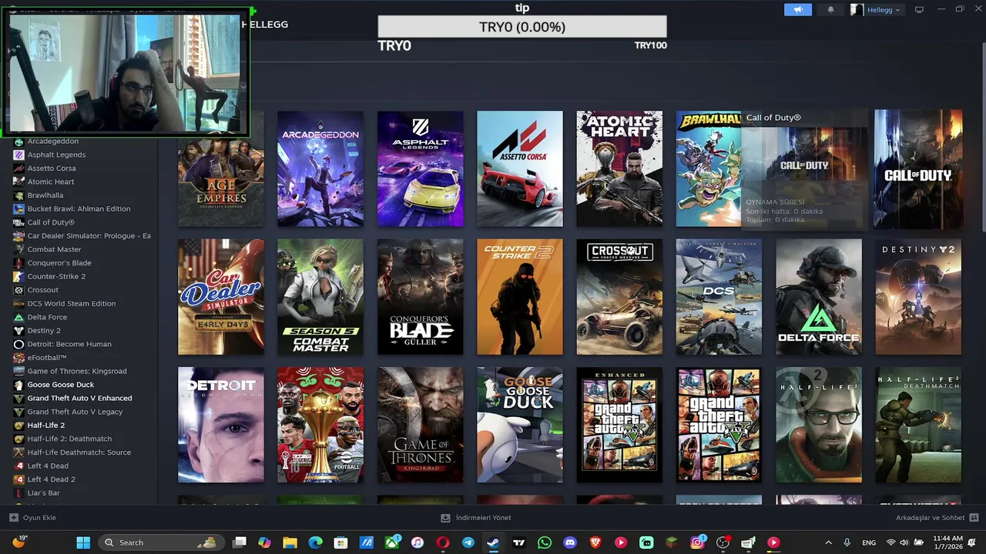This screenshot has height=554, width=986.
Task: Open Conqueror's Blade cover in grid
Action: [421, 297]
